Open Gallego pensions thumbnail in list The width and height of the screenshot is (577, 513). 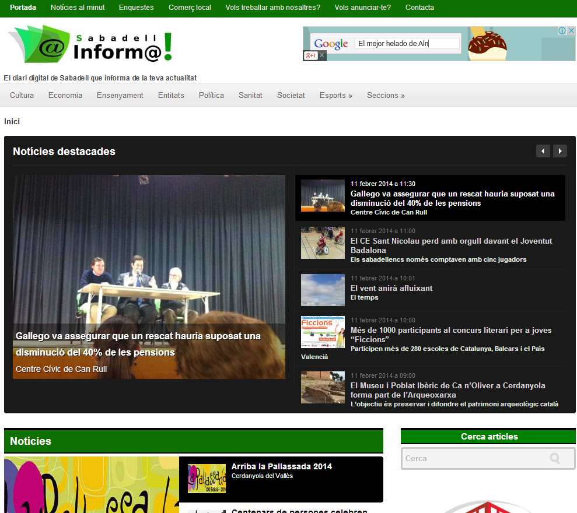point(323,196)
